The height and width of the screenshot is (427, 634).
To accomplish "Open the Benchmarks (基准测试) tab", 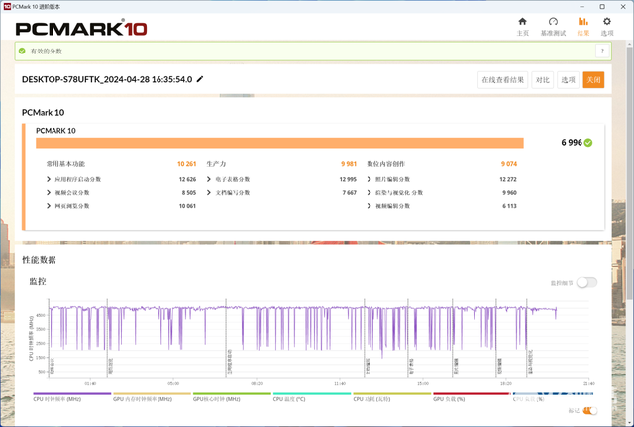I will click(553, 27).
